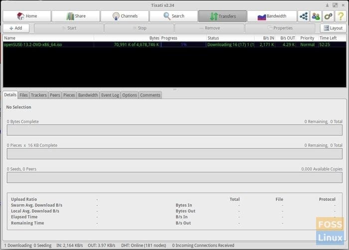Switch to the Trackers tab
This screenshot has width=349, height=250.
[x=39, y=95]
